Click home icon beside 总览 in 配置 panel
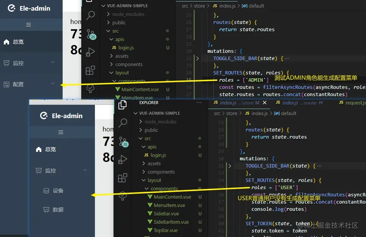Viewport: 366px width, 237px height. point(6,42)
